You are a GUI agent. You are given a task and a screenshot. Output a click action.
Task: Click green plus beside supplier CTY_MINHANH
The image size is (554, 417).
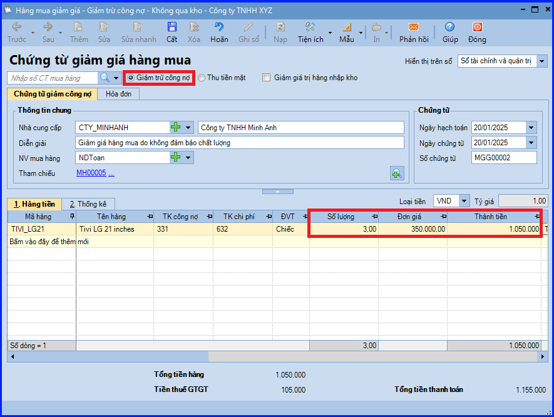coord(176,128)
